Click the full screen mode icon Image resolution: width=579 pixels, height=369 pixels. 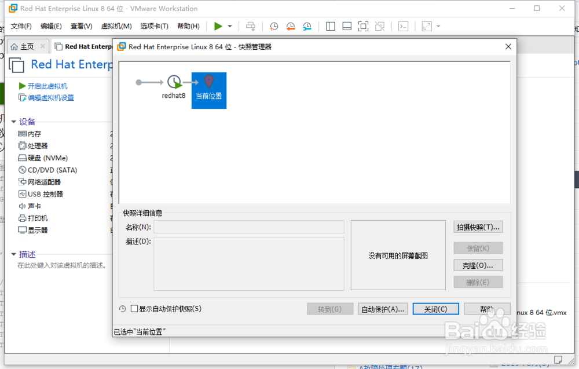(x=364, y=26)
